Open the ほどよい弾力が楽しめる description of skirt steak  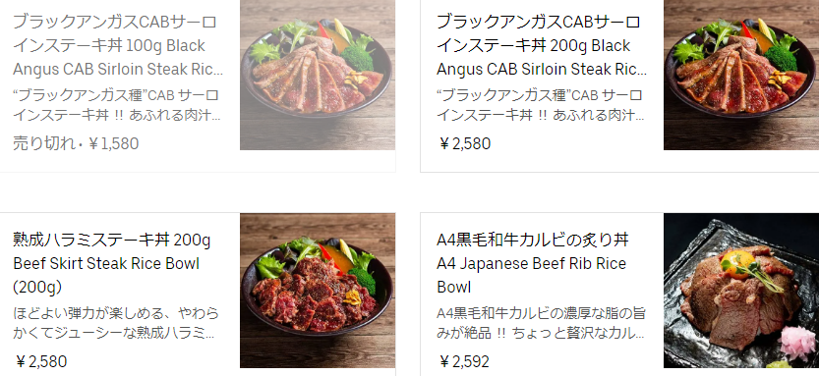point(116,323)
